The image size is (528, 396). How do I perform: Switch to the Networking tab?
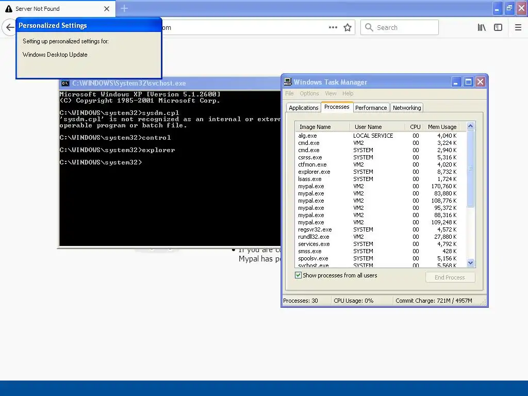tap(407, 108)
